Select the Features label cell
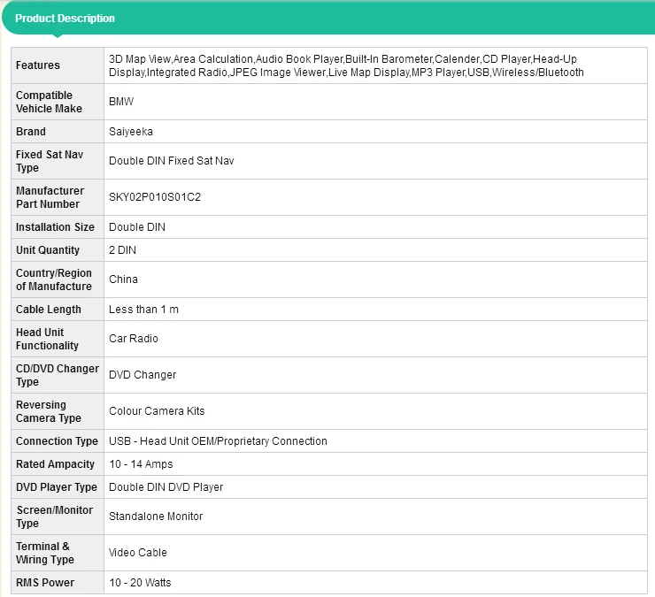 coord(58,65)
